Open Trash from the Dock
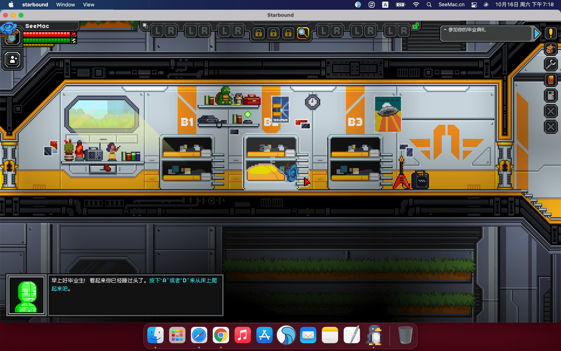Screen dimensions: 561x351 [x=405, y=335]
